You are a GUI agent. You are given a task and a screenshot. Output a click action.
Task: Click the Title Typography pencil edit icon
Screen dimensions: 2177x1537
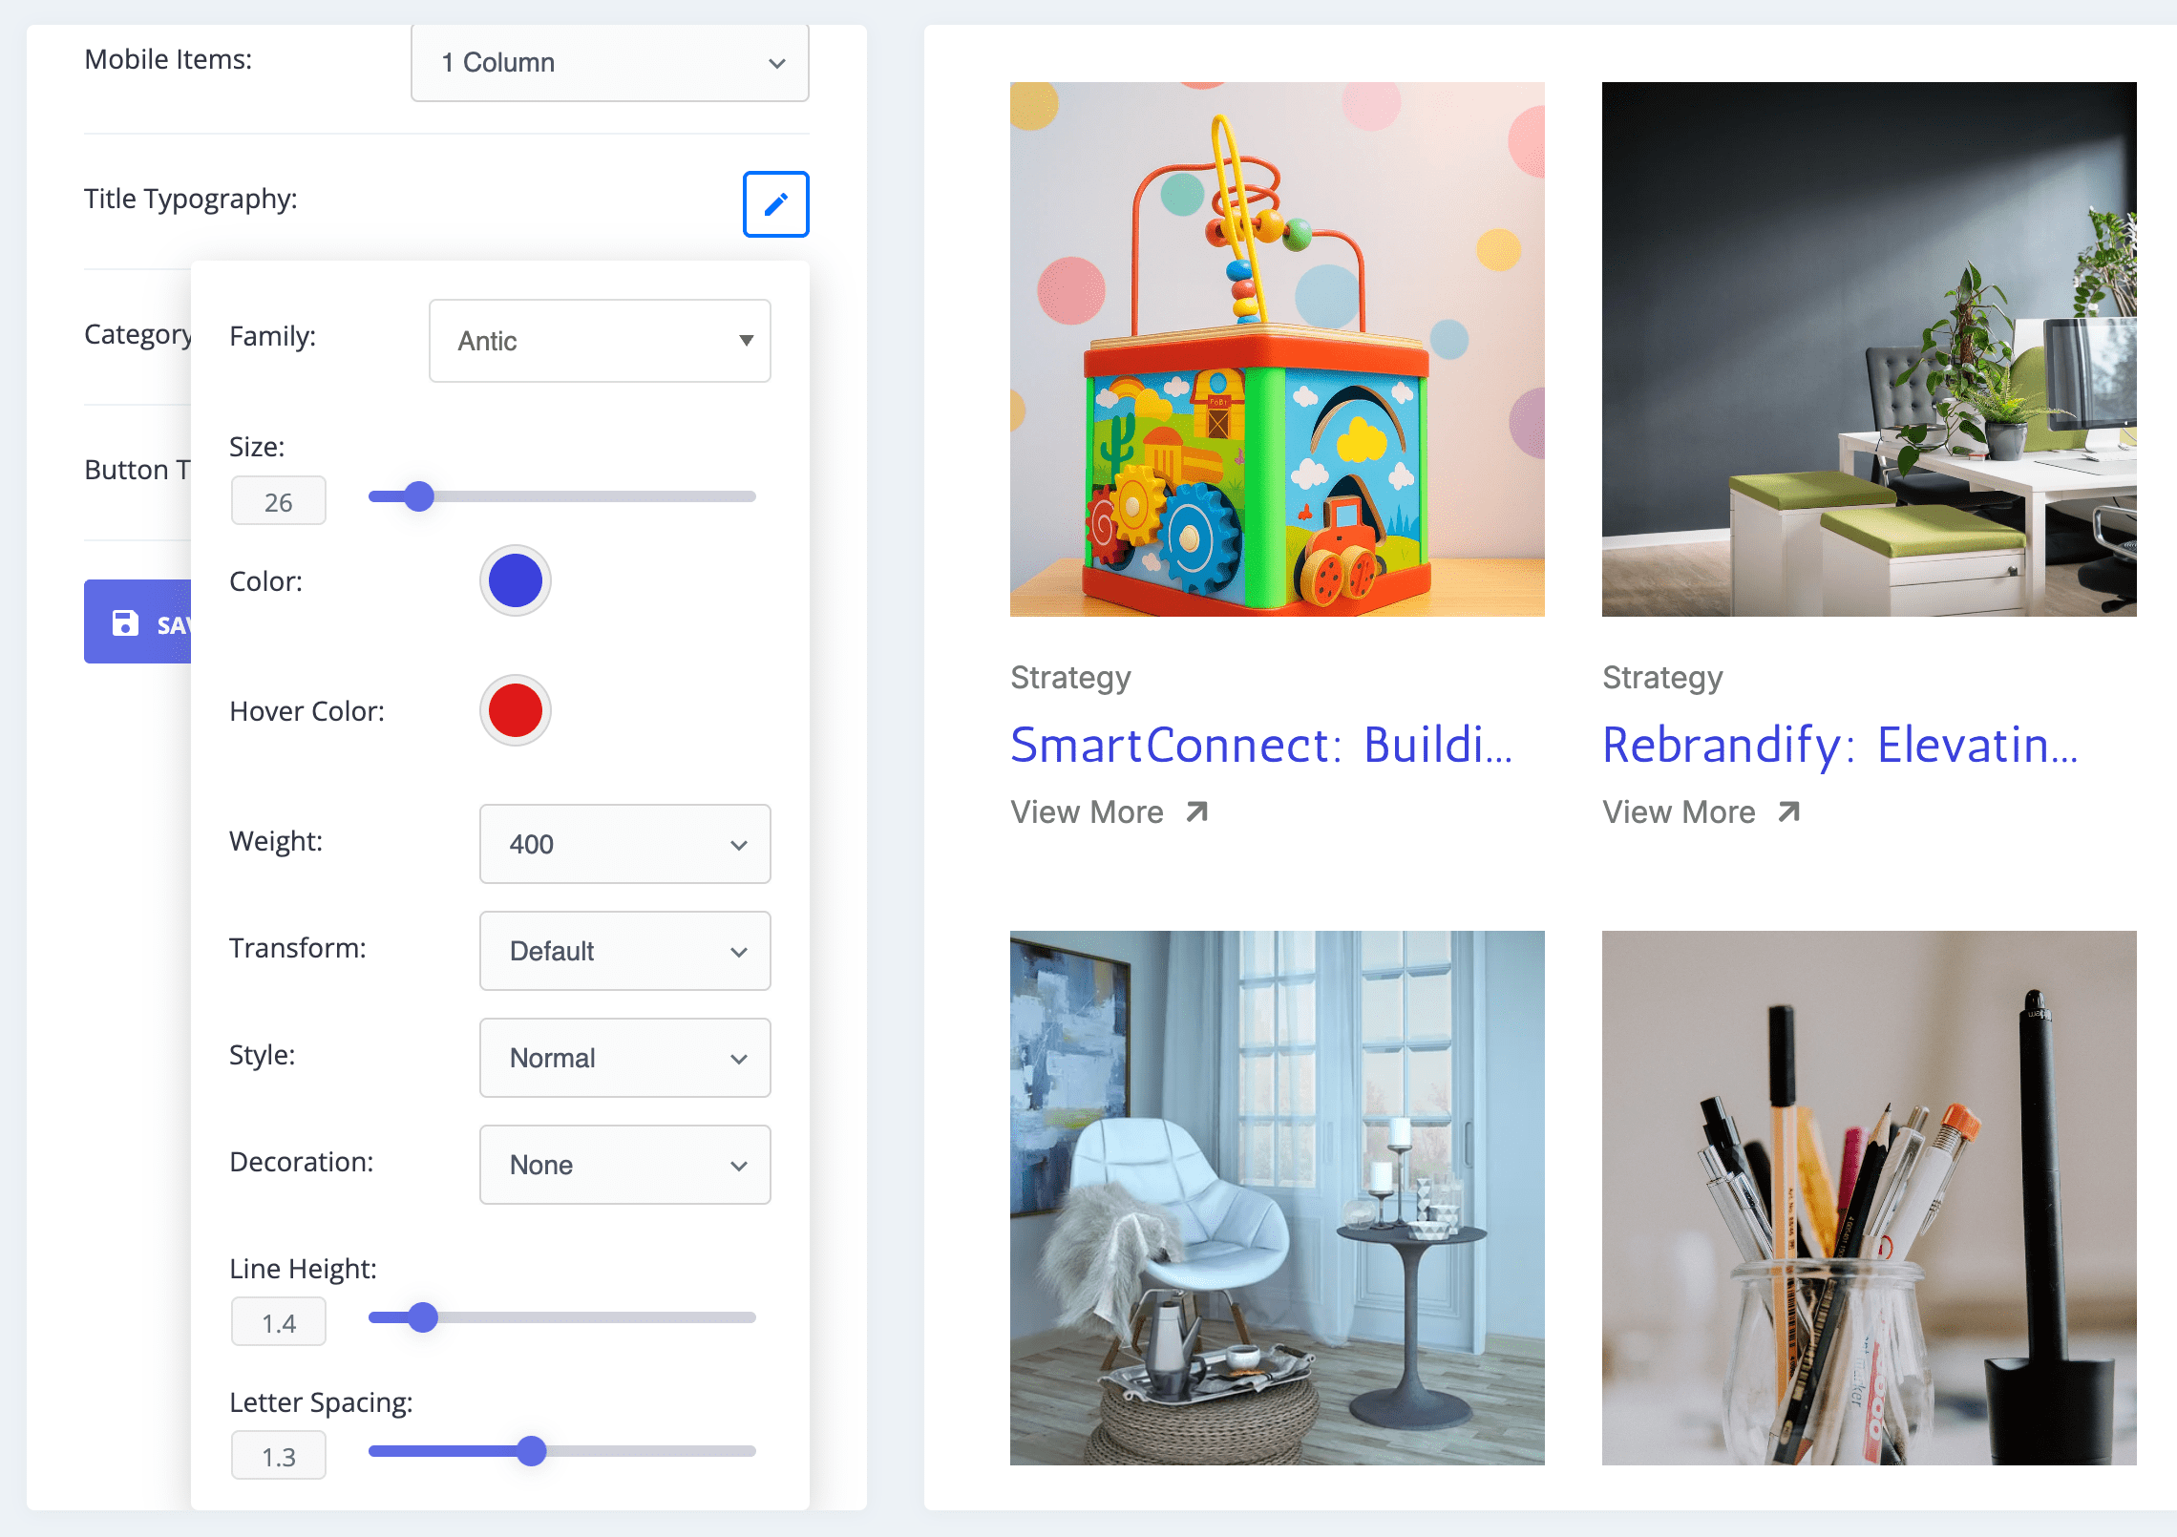[x=775, y=203]
